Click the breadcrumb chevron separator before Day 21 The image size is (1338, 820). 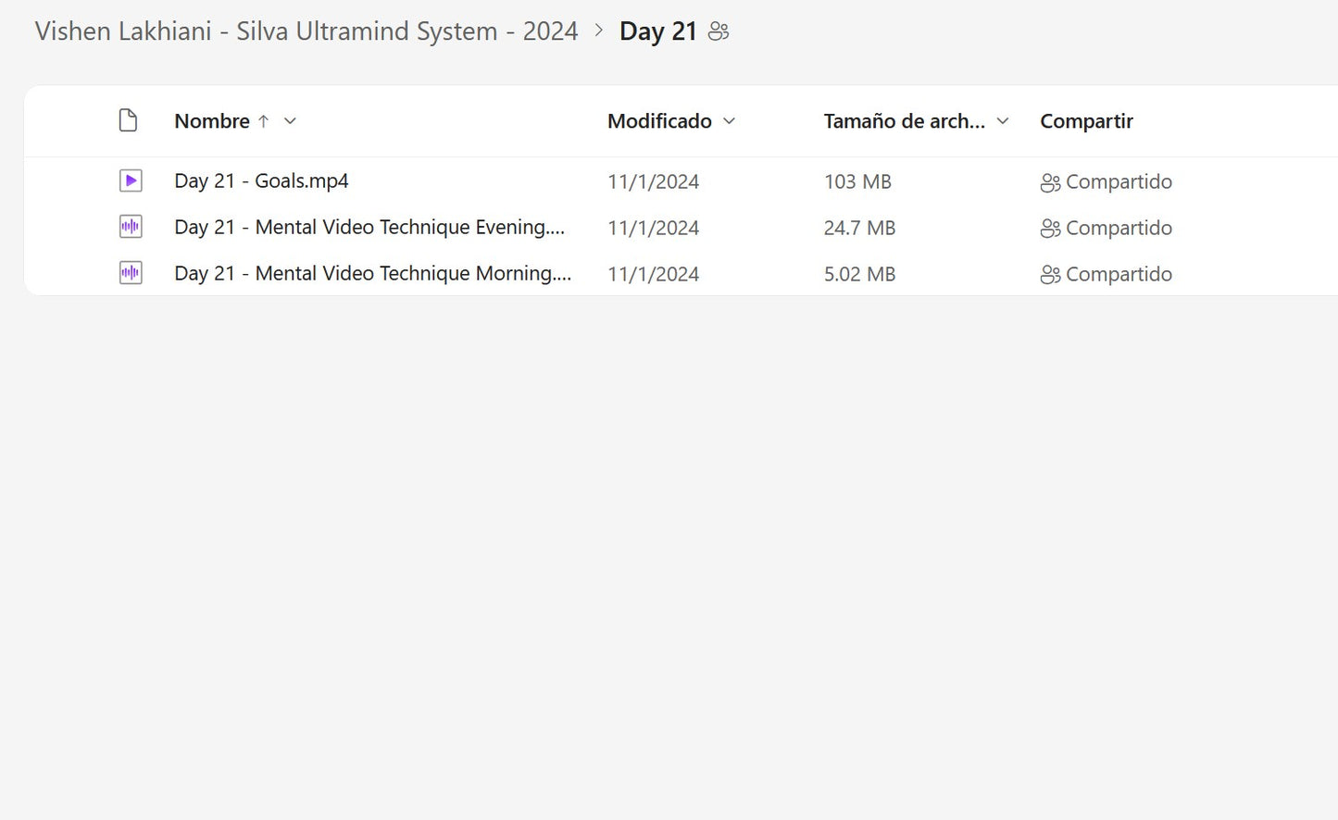click(x=599, y=31)
